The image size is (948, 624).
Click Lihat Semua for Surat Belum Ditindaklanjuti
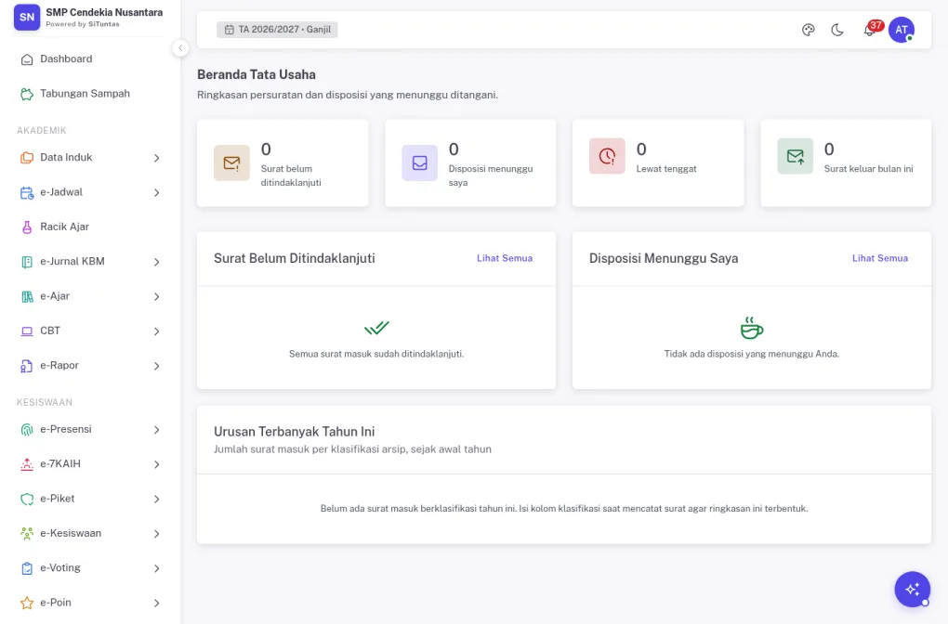coord(505,258)
